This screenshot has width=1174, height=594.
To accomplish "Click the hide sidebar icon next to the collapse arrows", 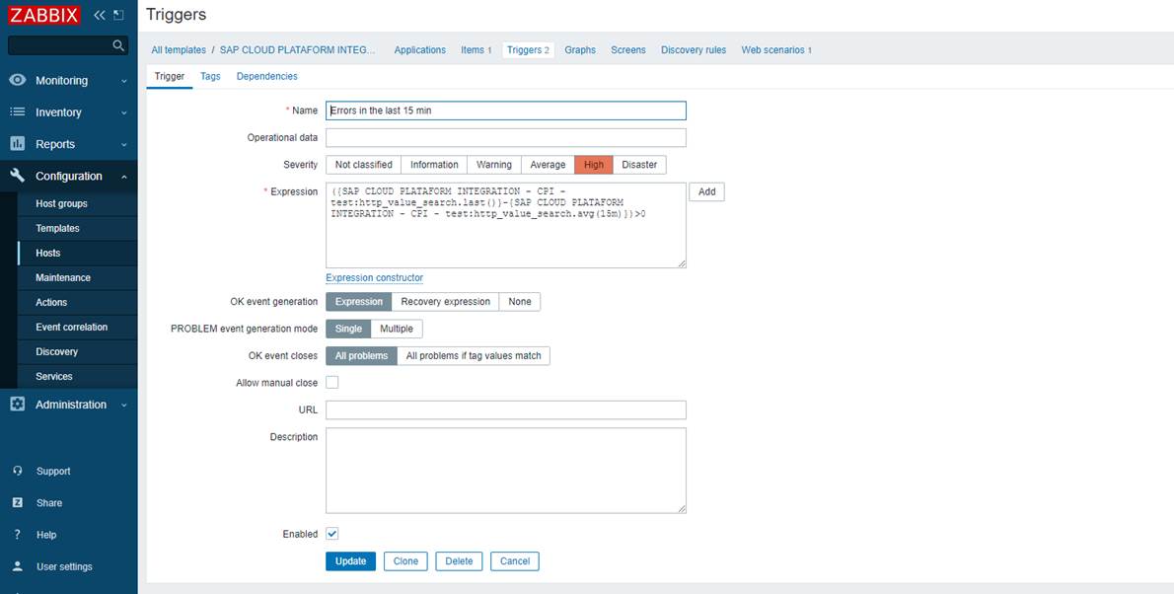I will 118,15.
